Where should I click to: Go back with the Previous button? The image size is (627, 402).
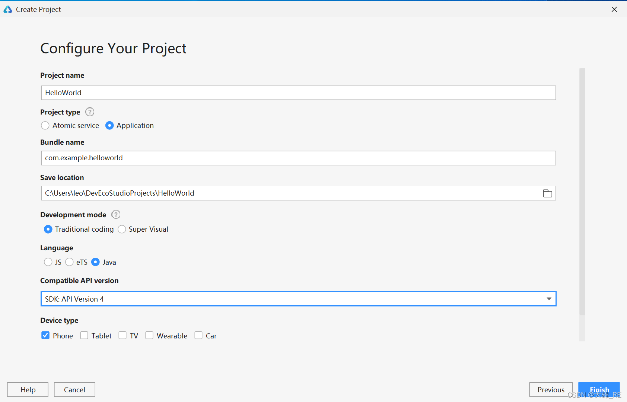[x=551, y=389]
